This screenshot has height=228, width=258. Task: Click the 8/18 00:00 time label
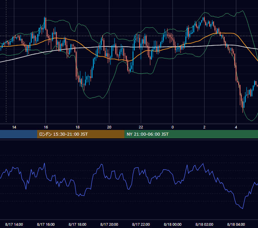click(x=173, y=224)
